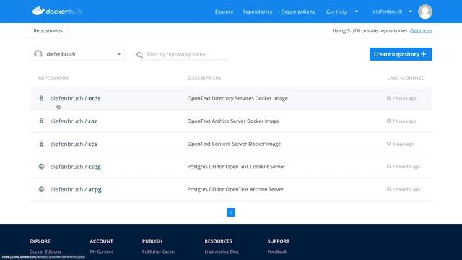Click clock icon in cspg row
This screenshot has width=462, height=260.
(388, 166)
